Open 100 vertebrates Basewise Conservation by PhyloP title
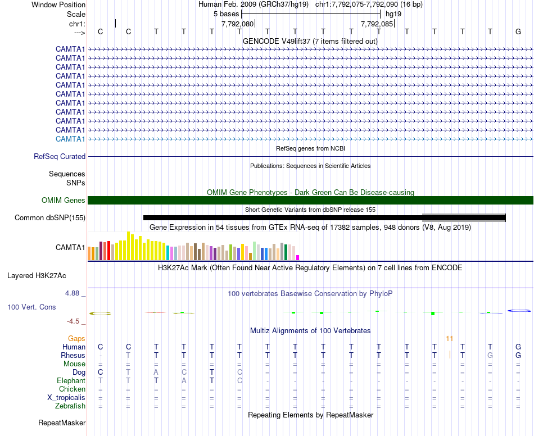 point(310,293)
